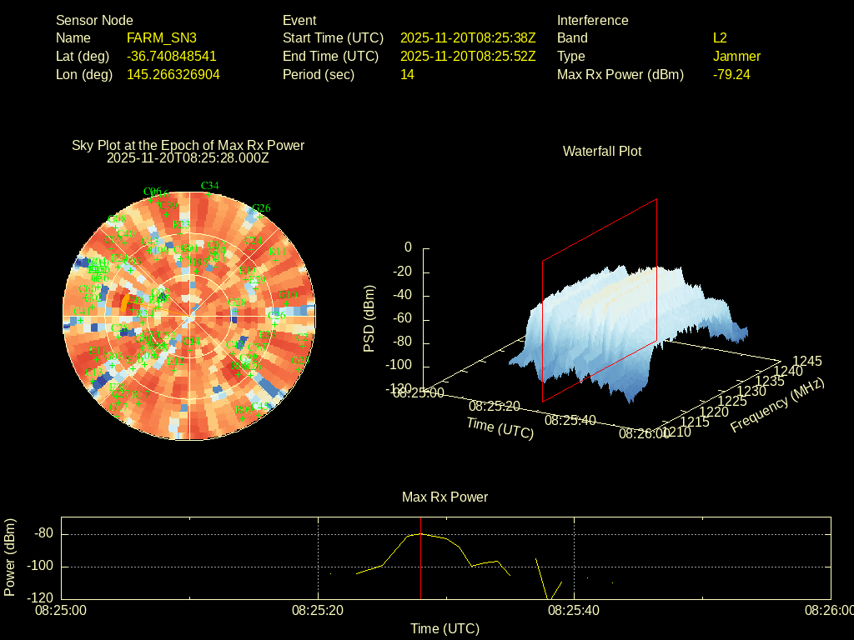Click the Frequency (MHz) axis label
The width and height of the screenshot is (854, 640).
[x=777, y=405]
